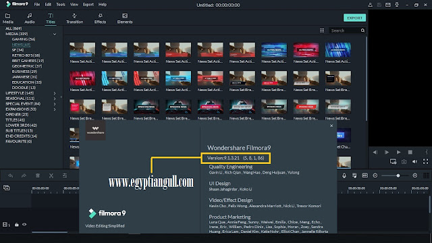Open the Edit menu

pos(48,5)
